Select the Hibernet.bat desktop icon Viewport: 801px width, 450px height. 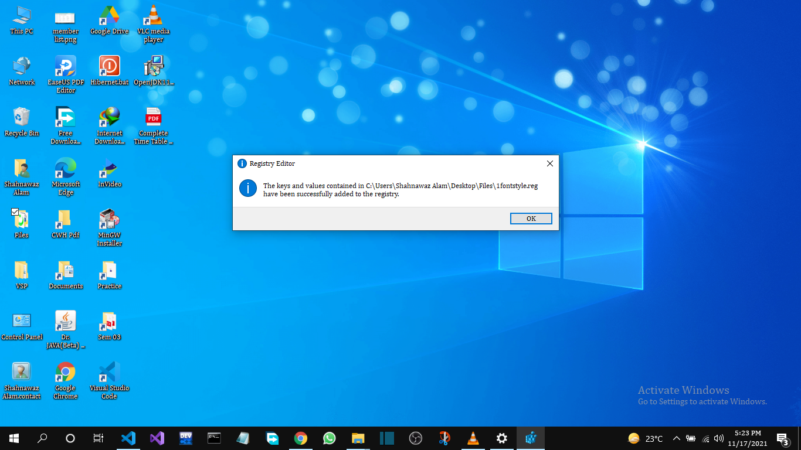tap(109, 71)
